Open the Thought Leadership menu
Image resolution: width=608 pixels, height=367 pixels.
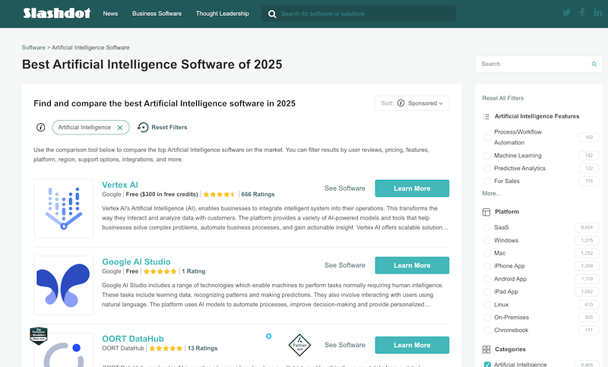pyautogui.click(x=222, y=14)
